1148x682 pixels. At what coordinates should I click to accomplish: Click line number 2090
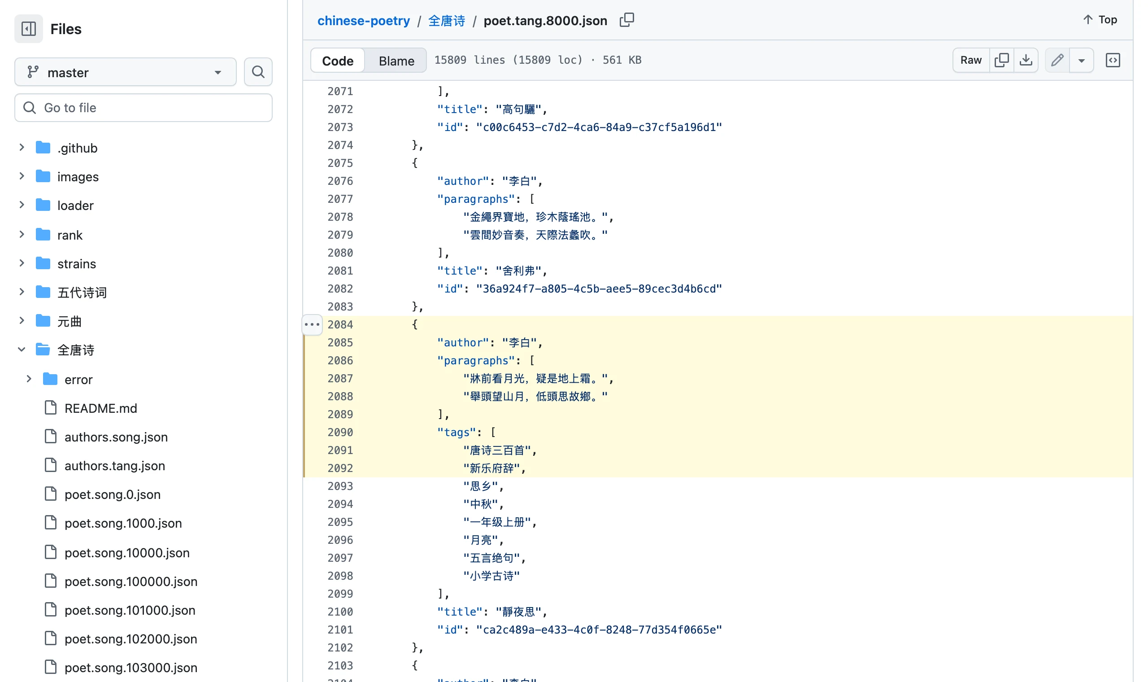tap(340, 432)
